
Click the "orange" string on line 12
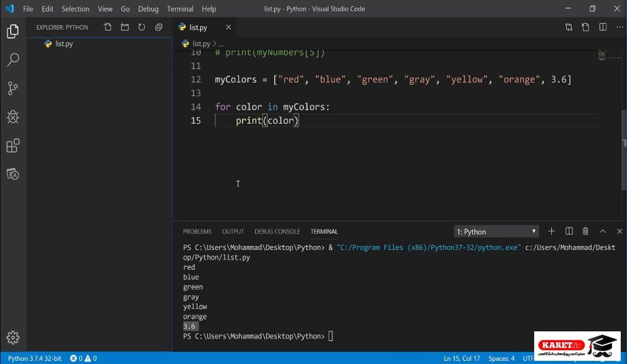click(x=519, y=79)
